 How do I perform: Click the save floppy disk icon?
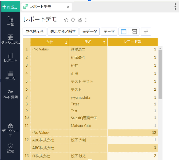(x=80, y=20)
